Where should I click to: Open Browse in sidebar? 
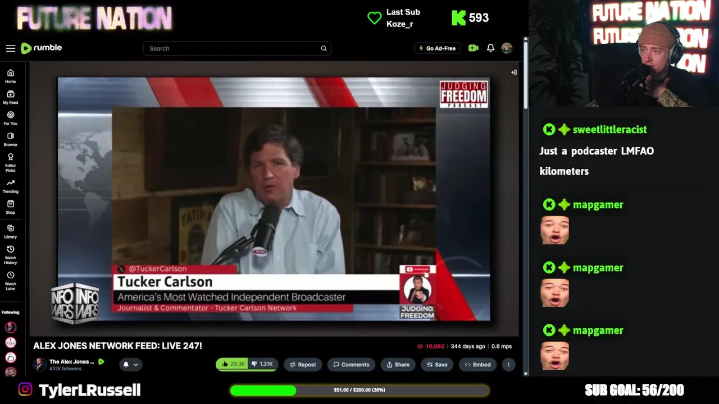(10, 139)
